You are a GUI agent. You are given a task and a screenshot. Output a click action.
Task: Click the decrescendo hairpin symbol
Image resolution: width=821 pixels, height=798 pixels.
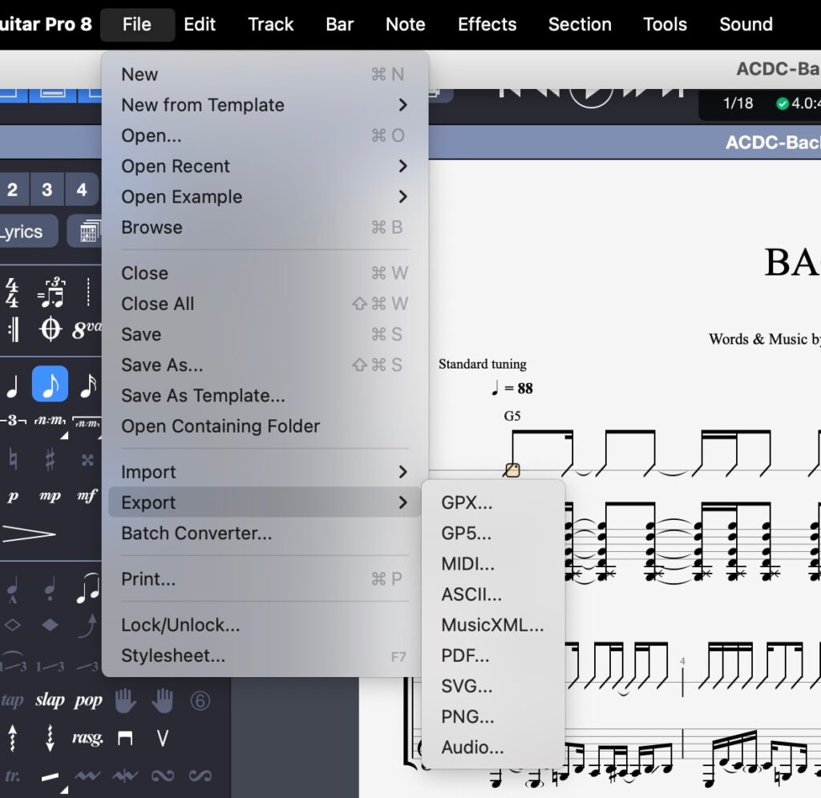(x=28, y=534)
